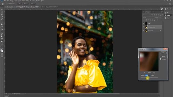This screenshot has height=97, width=173.
Task: Click the Gaussian Blur preview thumbnail
Action: coord(149,61)
